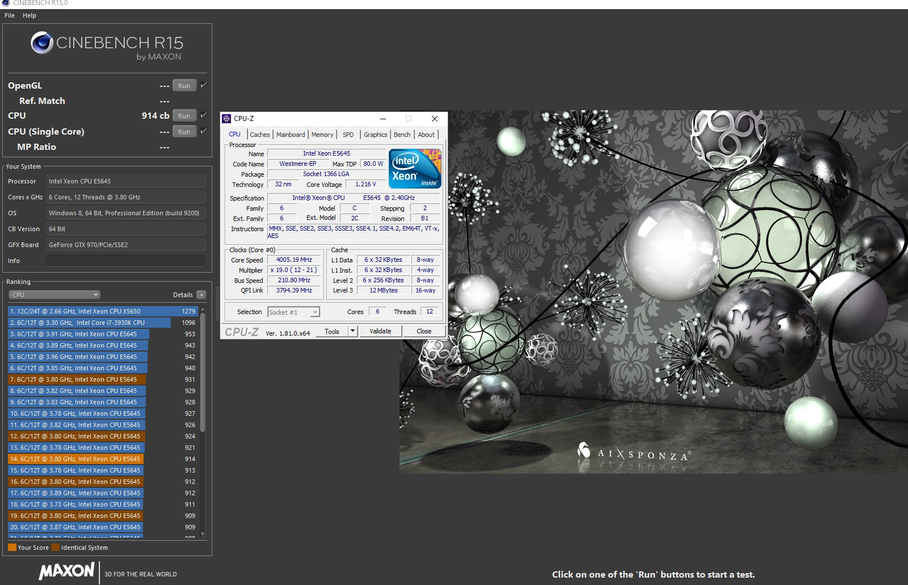Viewport: 908px width, 585px height.
Task: Click the Code Name value Westmere-EP
Action: click(298, 164)
